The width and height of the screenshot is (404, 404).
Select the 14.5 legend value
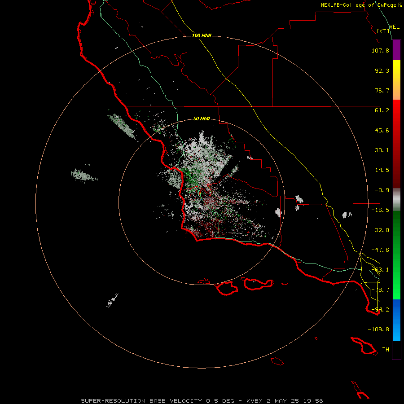coord(382,170)
